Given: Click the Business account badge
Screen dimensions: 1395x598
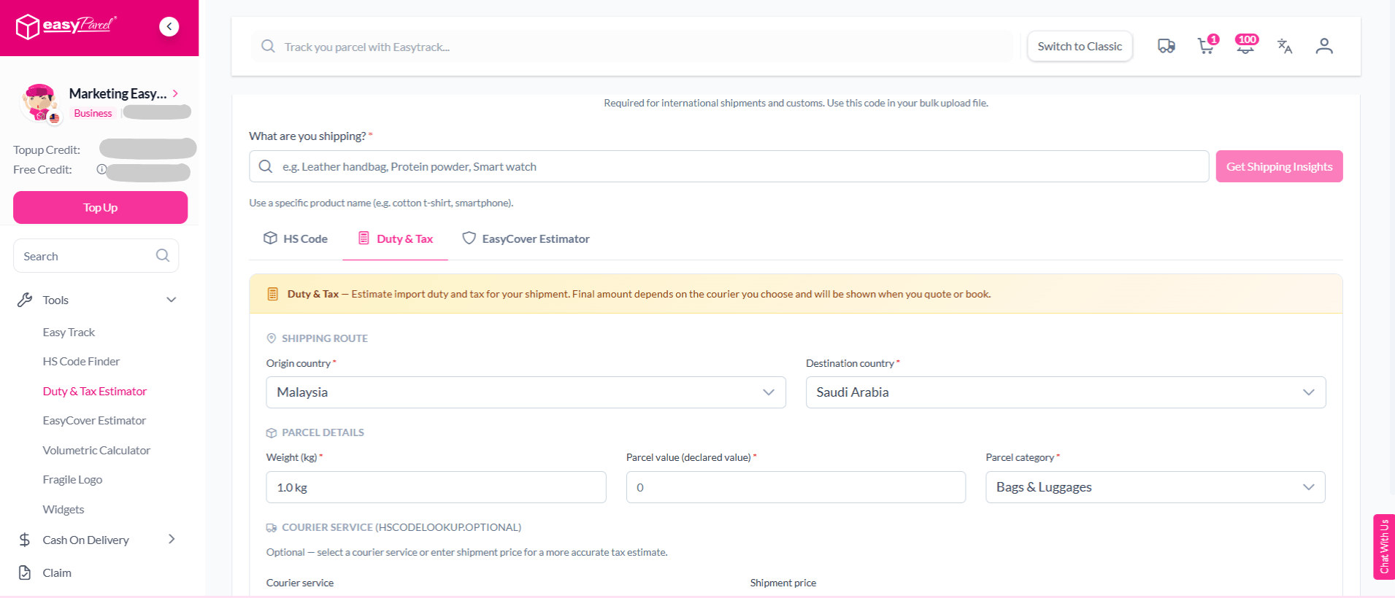Looking at the screenshot, I should coord(93,113).
